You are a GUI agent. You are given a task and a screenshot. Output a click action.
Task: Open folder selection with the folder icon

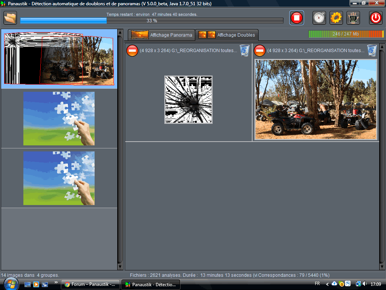[x=11, y=18]
